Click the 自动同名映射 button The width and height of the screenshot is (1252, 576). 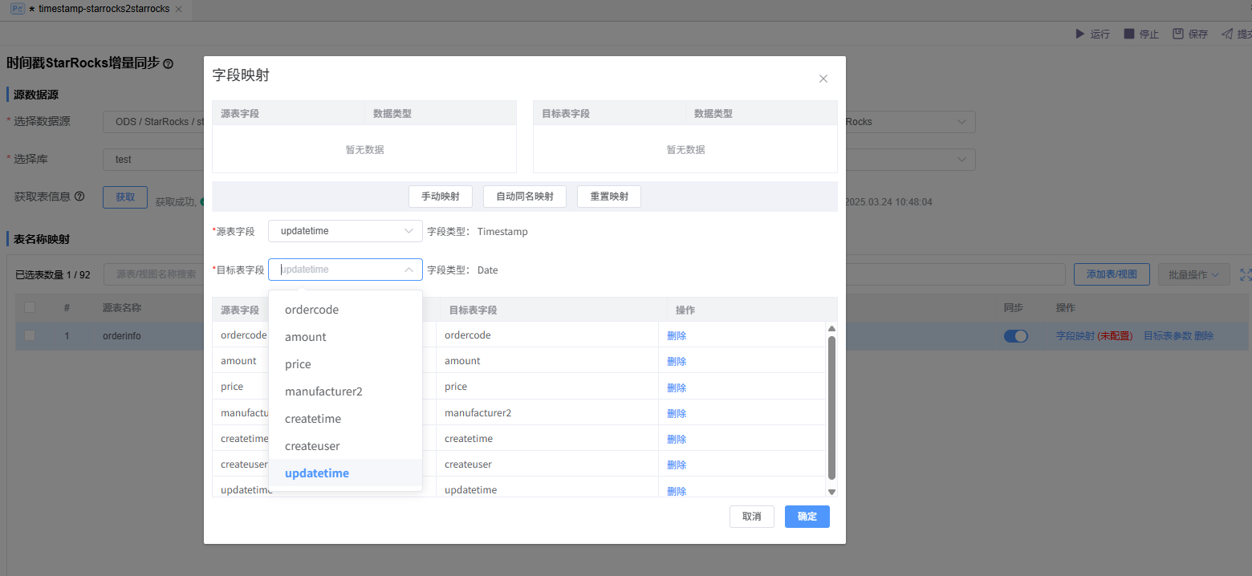pos(524,197)
